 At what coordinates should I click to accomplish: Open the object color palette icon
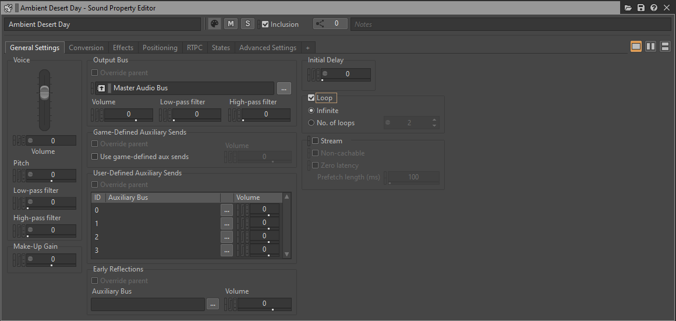(214, 24)
